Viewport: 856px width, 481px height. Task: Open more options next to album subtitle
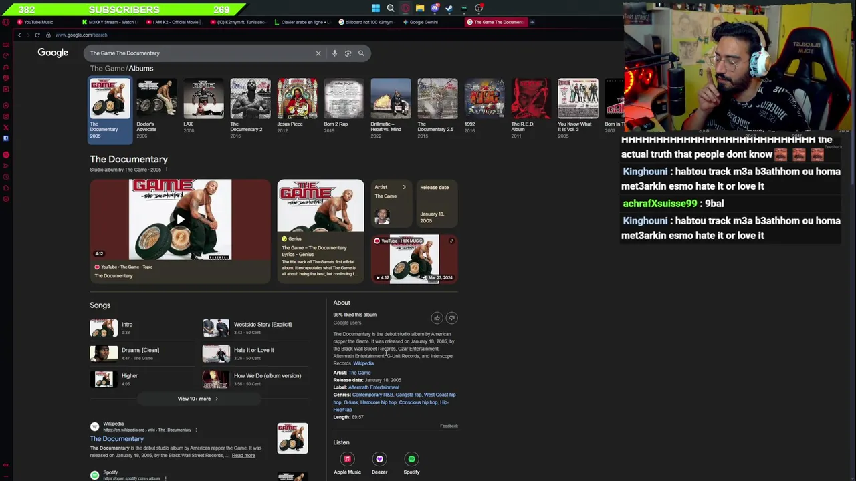[x=167, y=170]
